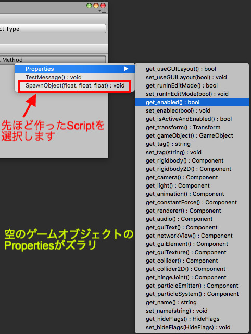The image size is (251, 334).
Task: Select get_guiElement() : Component
Action: click(192, 244)
